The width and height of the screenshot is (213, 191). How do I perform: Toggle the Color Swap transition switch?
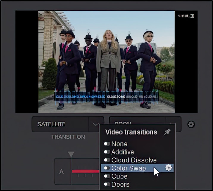[x=107, y=168]
